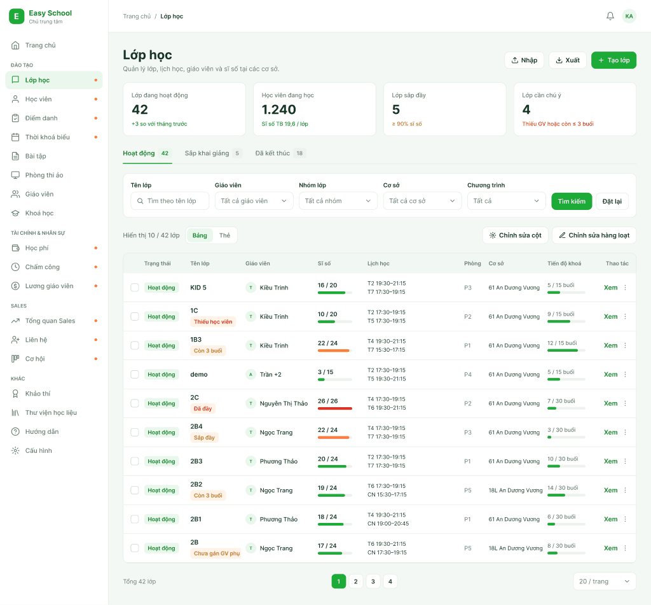Click Xem link for class 2C
The image size is (651, 605).
pyautogui.click(x=610, y=403)
